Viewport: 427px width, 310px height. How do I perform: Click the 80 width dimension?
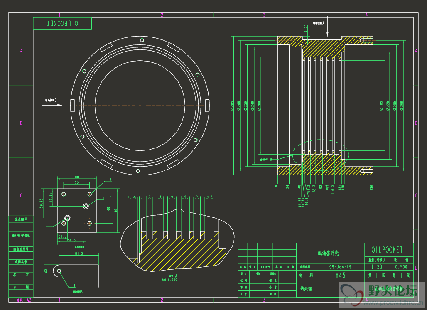click(77, 177)
